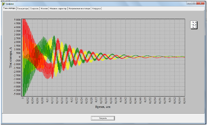Click the Графики window icon in title bar
The image size is (207, 125).
(x=3, y=4)
